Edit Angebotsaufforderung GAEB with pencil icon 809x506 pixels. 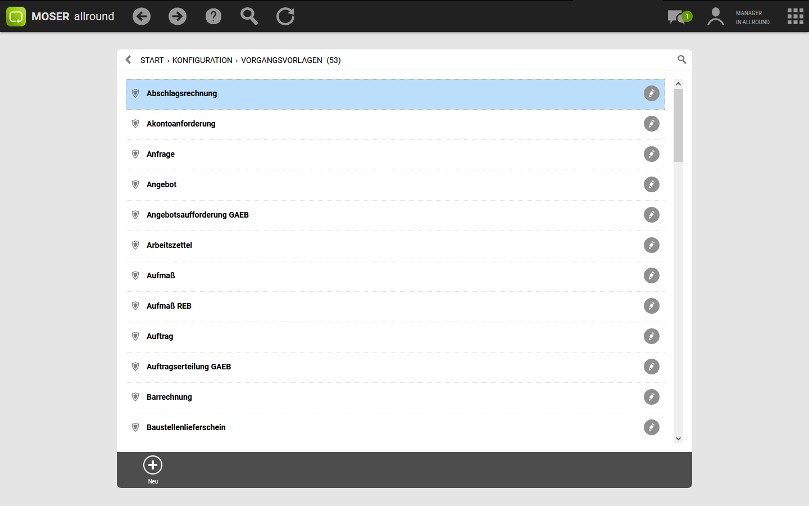click(x=652, y=215)
